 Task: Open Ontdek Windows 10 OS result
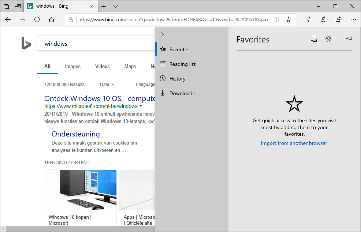[100, 98]
